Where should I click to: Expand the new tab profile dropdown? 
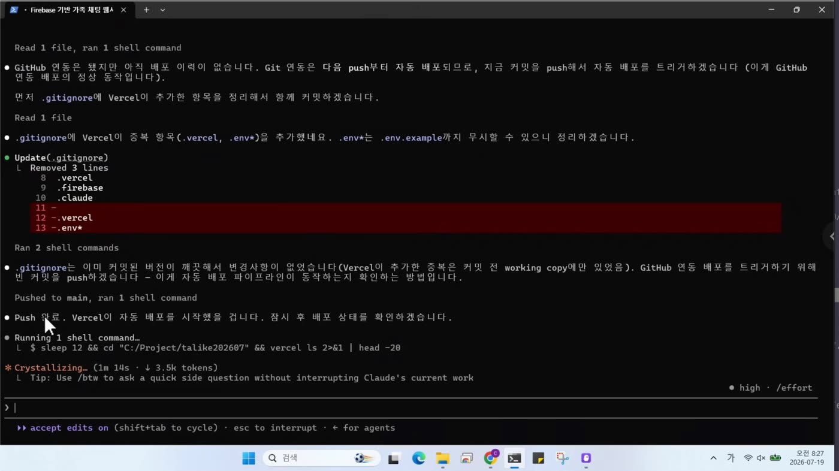pos(162,10)
